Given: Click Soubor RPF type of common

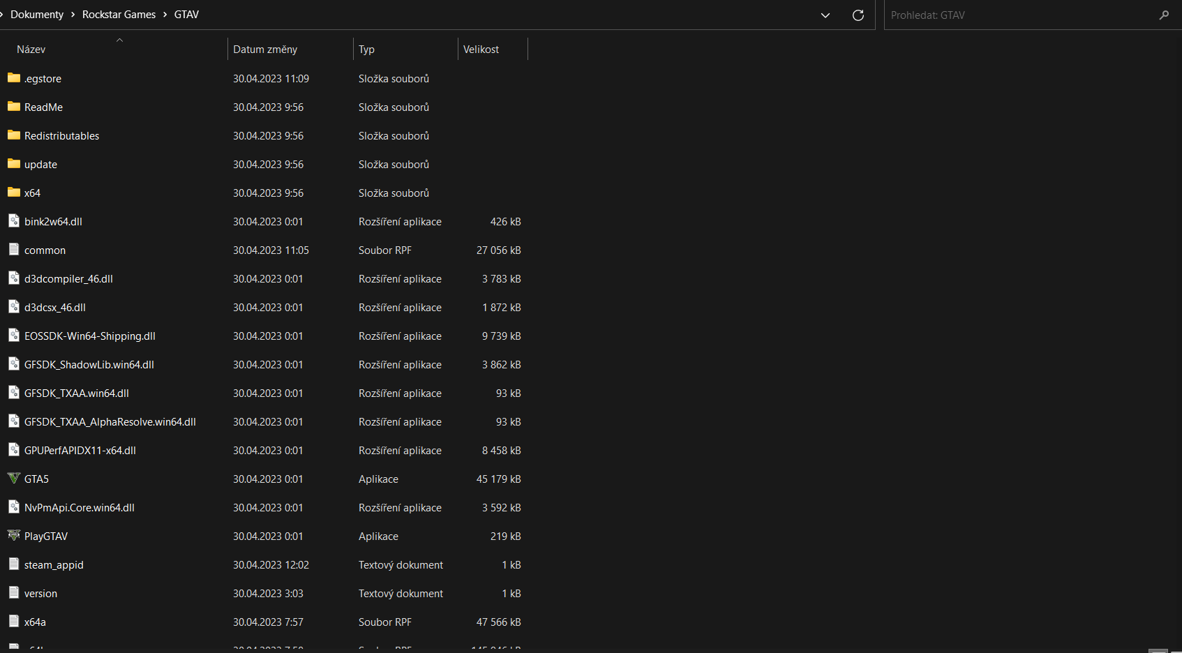Looking at the screenshot, I should pos(384,250).
